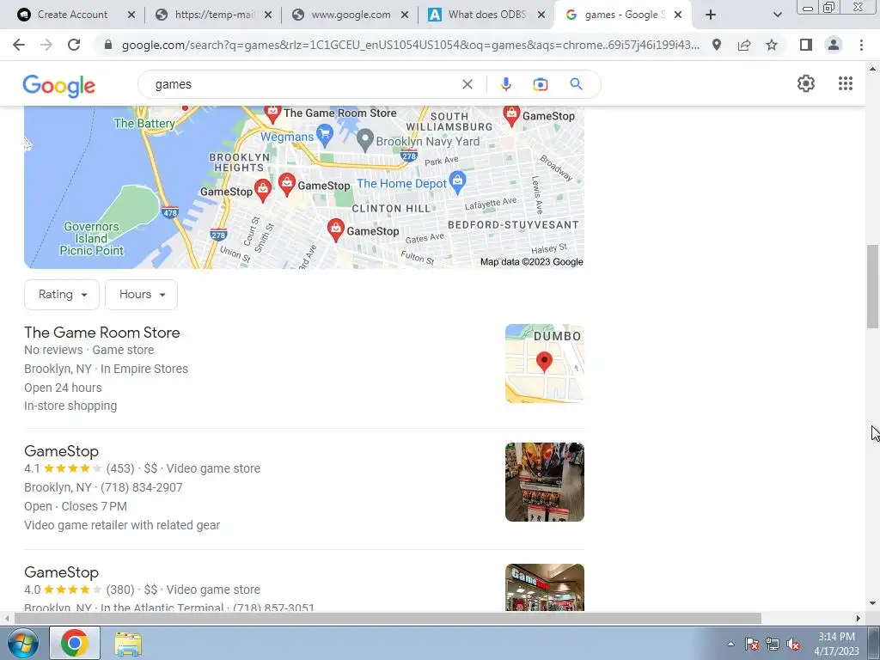This screenshot has width=880, height=660.
Task: Select GameStop pin near Gates Ave
Action: coord(336,230)
